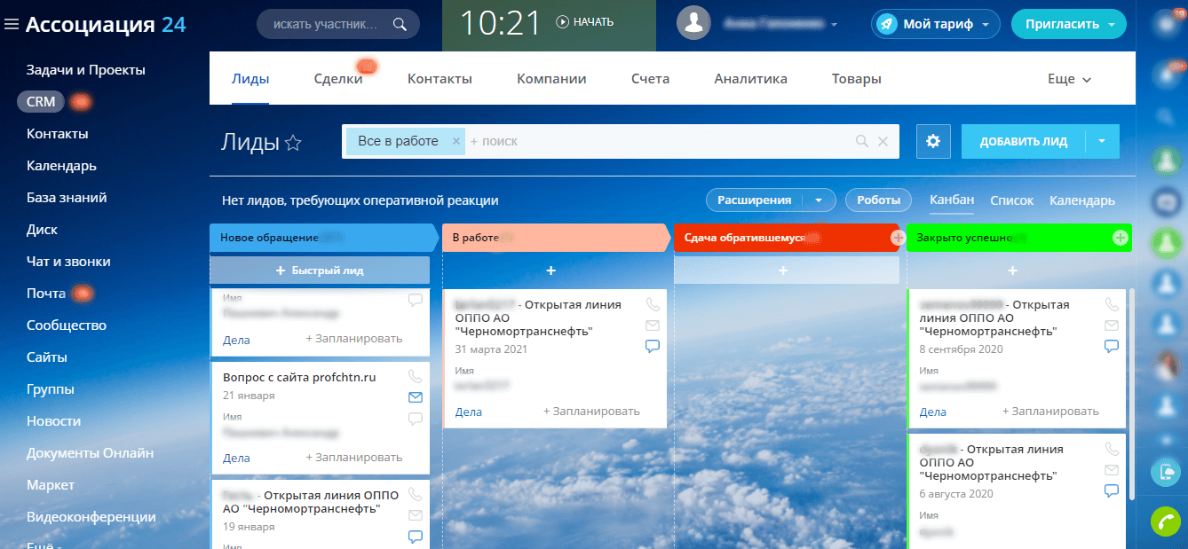Click phone icon on 8 сентября 2020 lead
The image size is (1188, 549).
(x=1112, y=304)
